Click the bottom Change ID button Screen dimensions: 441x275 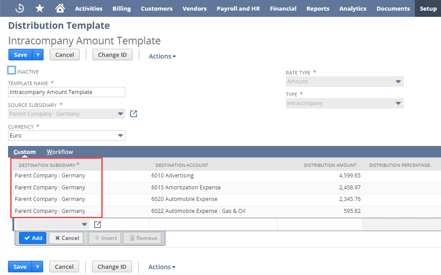[x=112, y=267]
